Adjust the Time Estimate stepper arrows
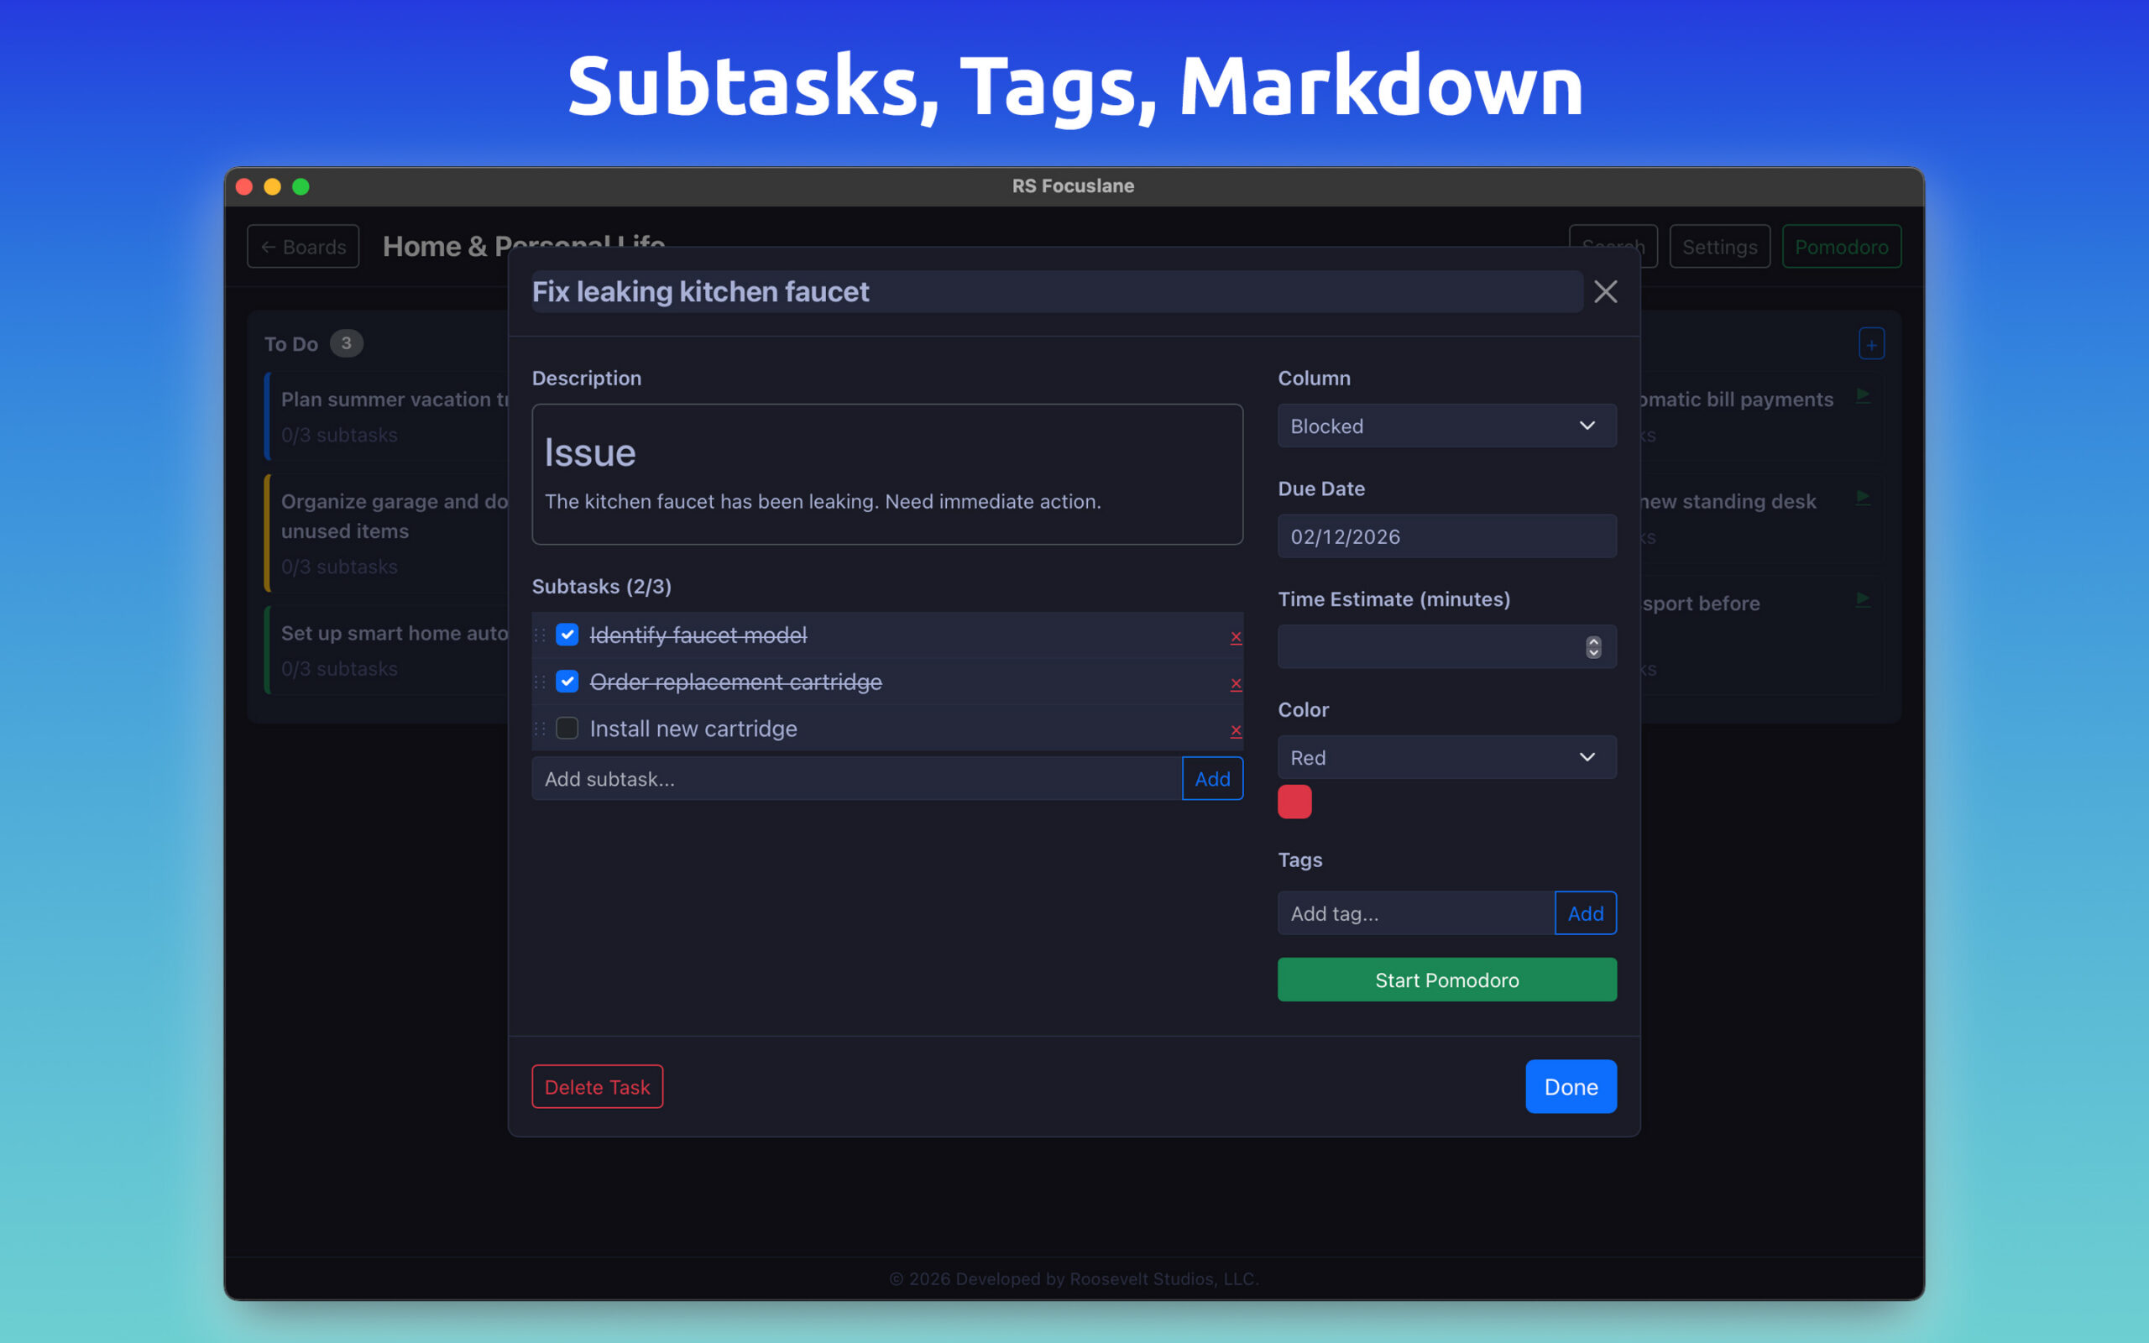 coord(1593,646)
